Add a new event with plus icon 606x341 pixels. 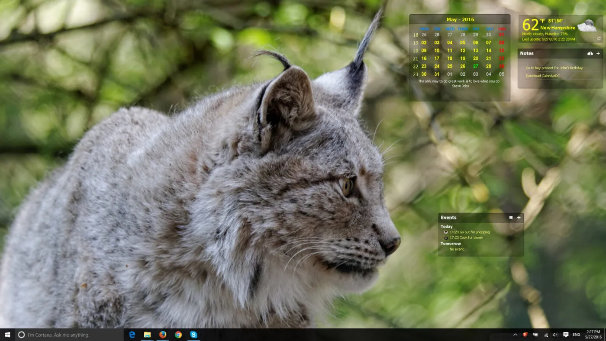tap(519, 218)
